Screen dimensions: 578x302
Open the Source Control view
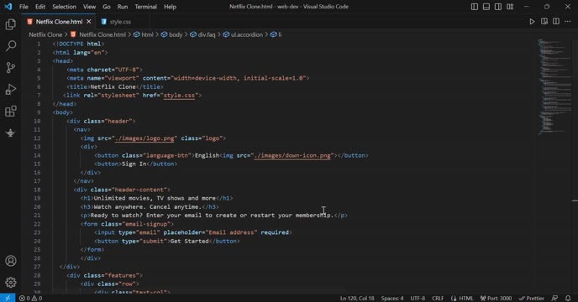(x=11, y=67)
